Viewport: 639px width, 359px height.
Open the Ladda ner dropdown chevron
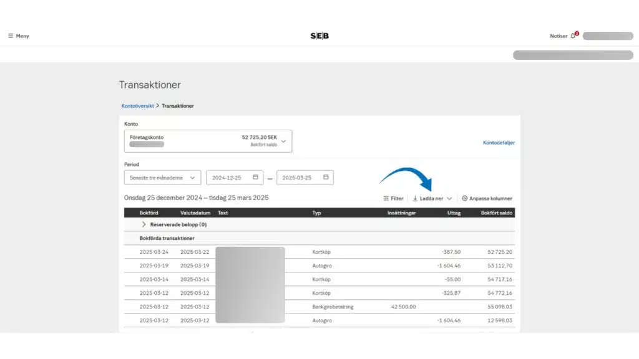(x=449, y=198)
